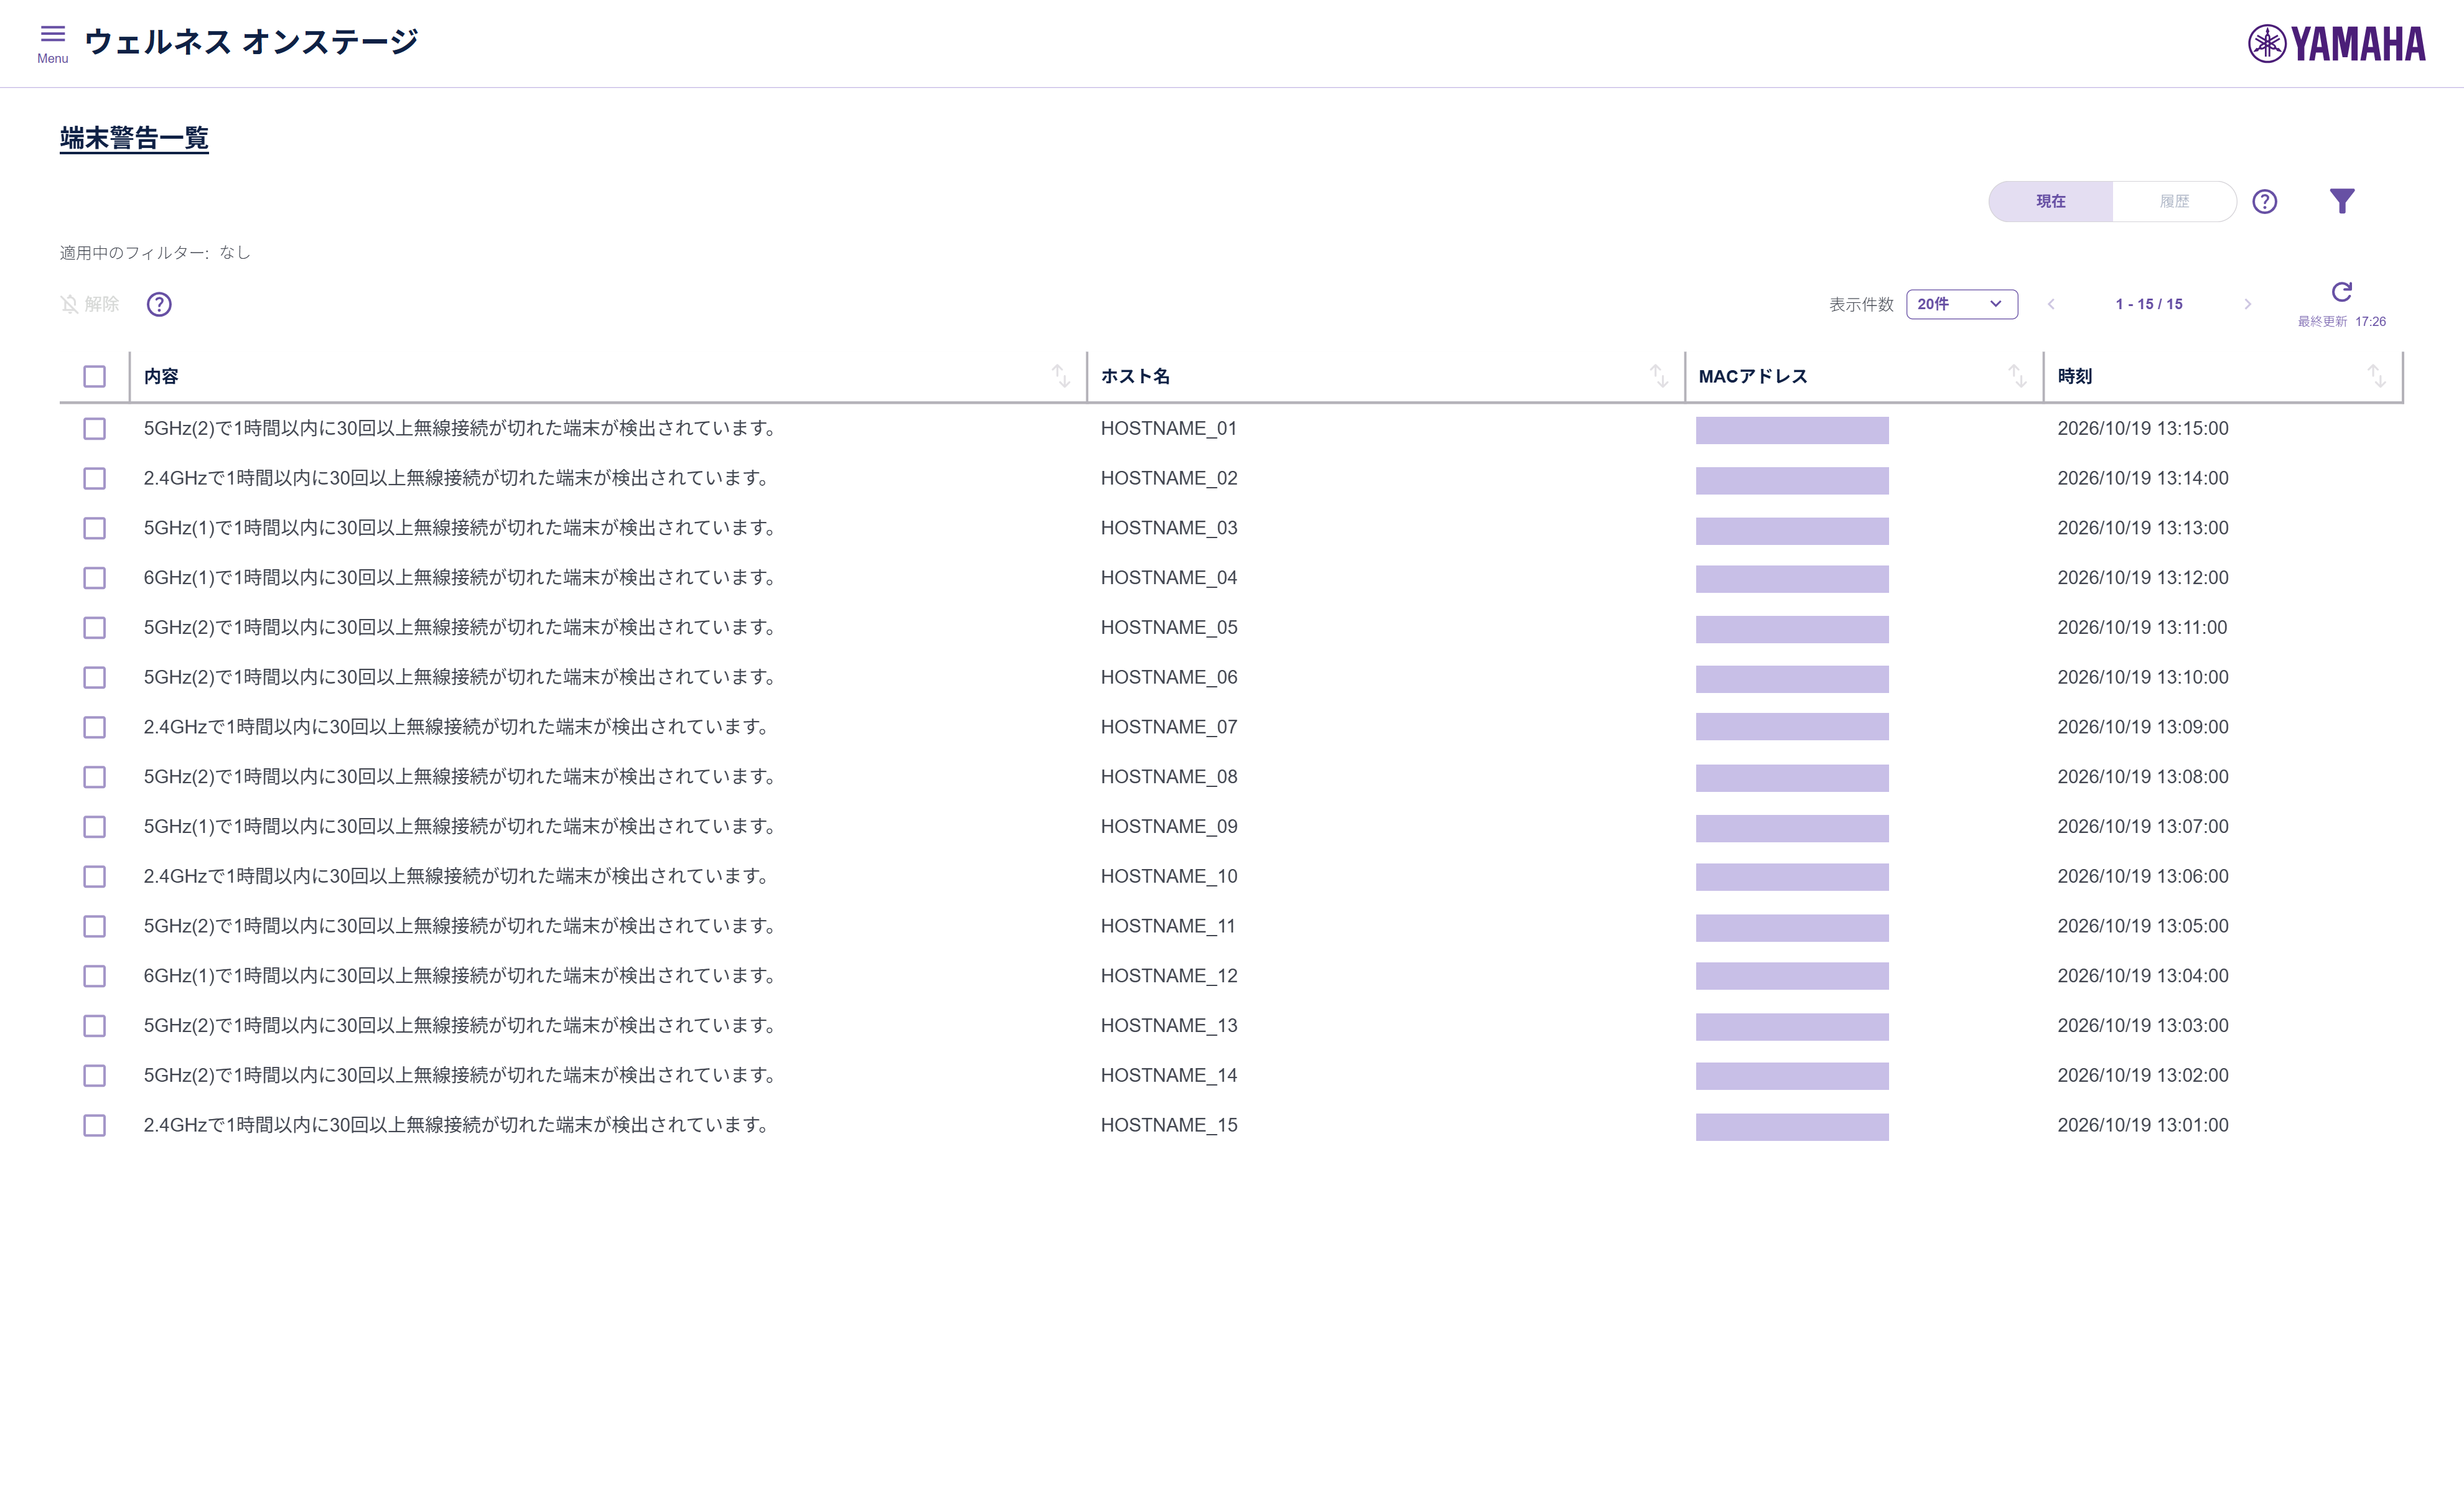
Task: Click the YAMAHA logo
Action: click(2336, 44)
